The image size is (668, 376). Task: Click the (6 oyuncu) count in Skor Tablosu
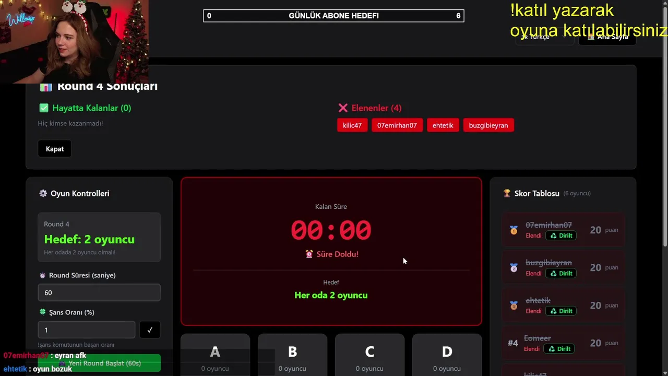[577, 193]
